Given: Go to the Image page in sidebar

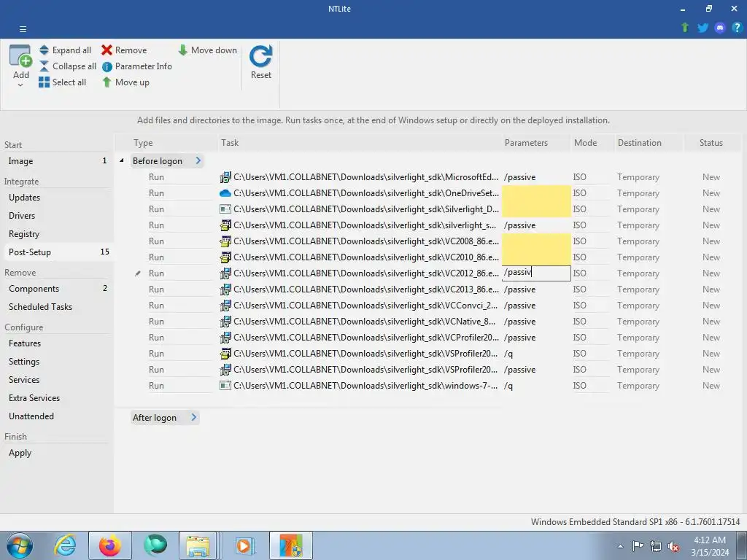Looking at the screenshot, I should tap(57, 161).
